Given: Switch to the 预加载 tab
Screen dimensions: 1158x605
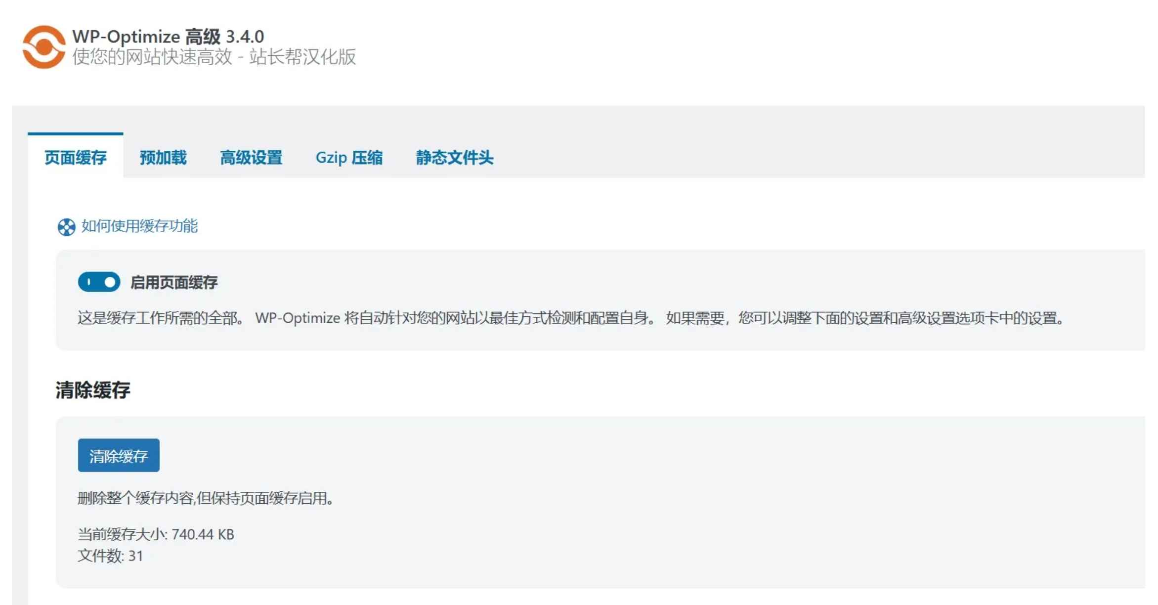Looking at the screenshot, I should [163, 157].
